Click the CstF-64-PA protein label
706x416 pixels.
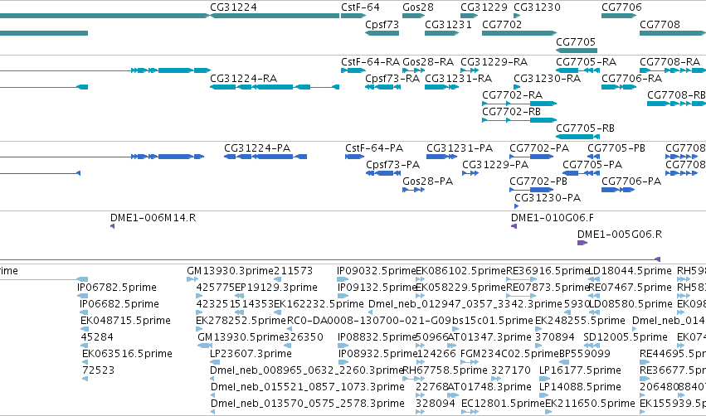coord(374,148)
